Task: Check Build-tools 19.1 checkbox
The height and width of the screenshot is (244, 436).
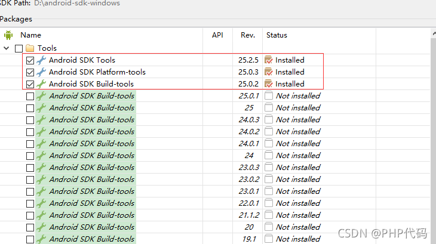Action: click(30, 239)
